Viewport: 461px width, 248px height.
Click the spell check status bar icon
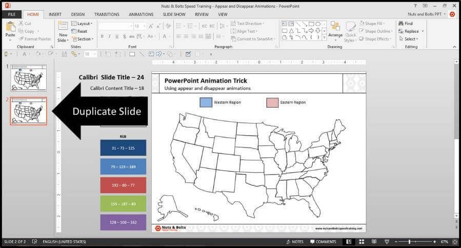tap(34, 241)
